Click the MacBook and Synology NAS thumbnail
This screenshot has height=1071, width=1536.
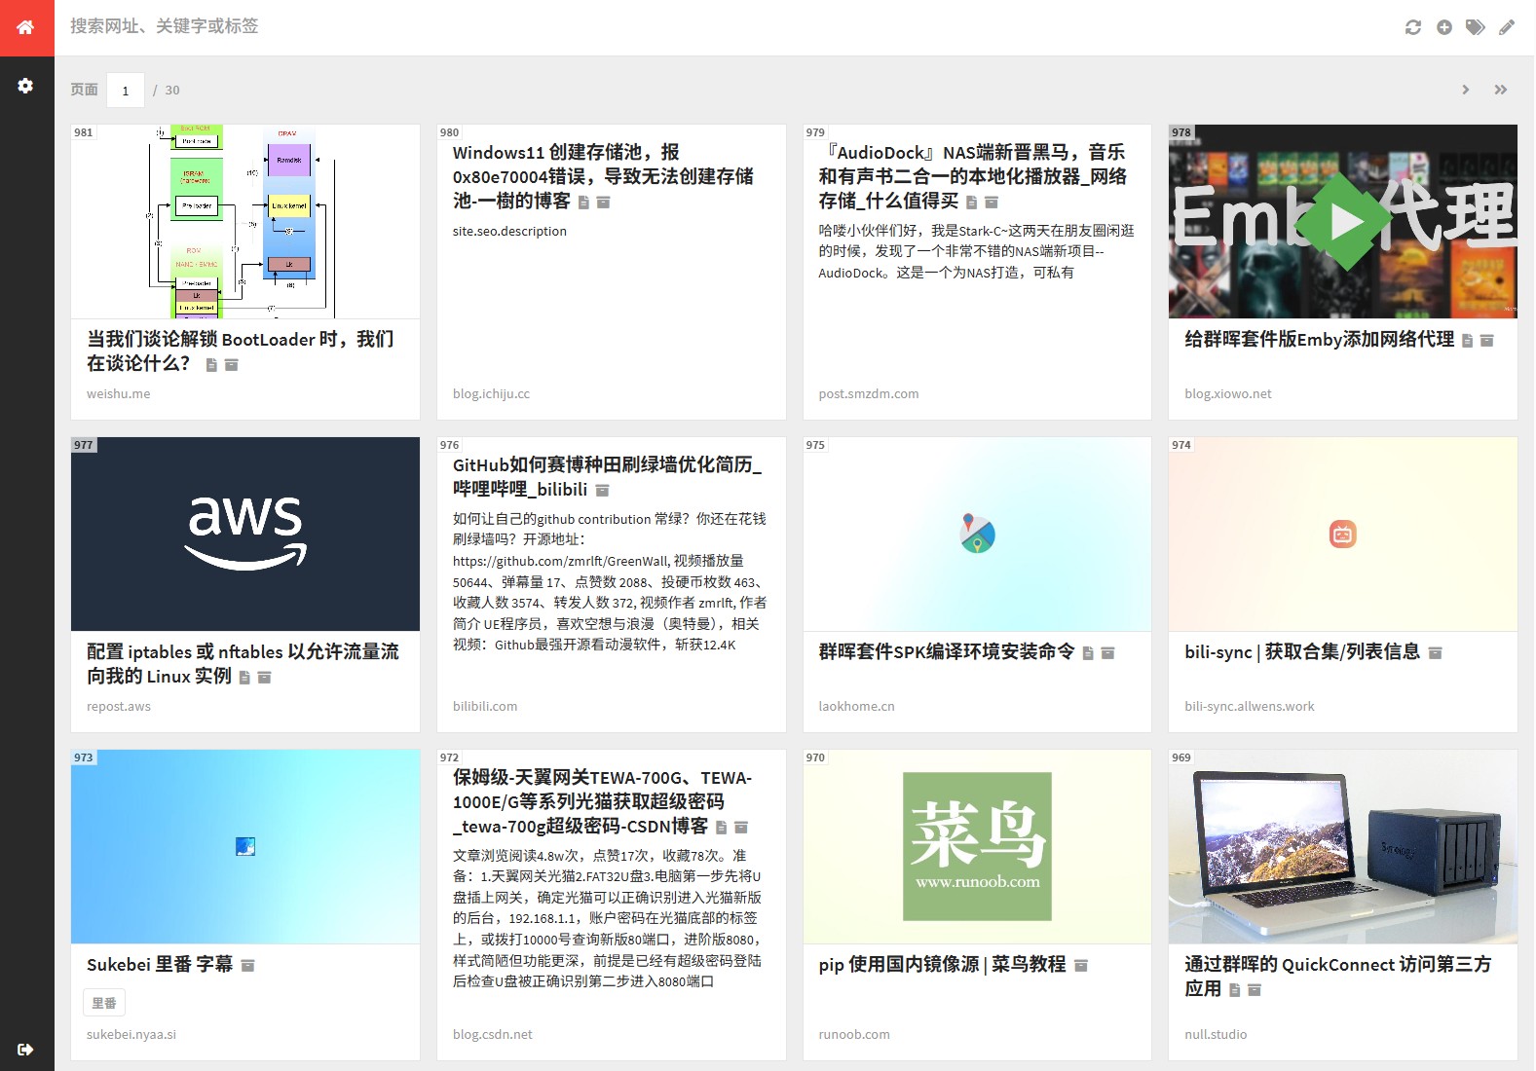pos(1343,846)
